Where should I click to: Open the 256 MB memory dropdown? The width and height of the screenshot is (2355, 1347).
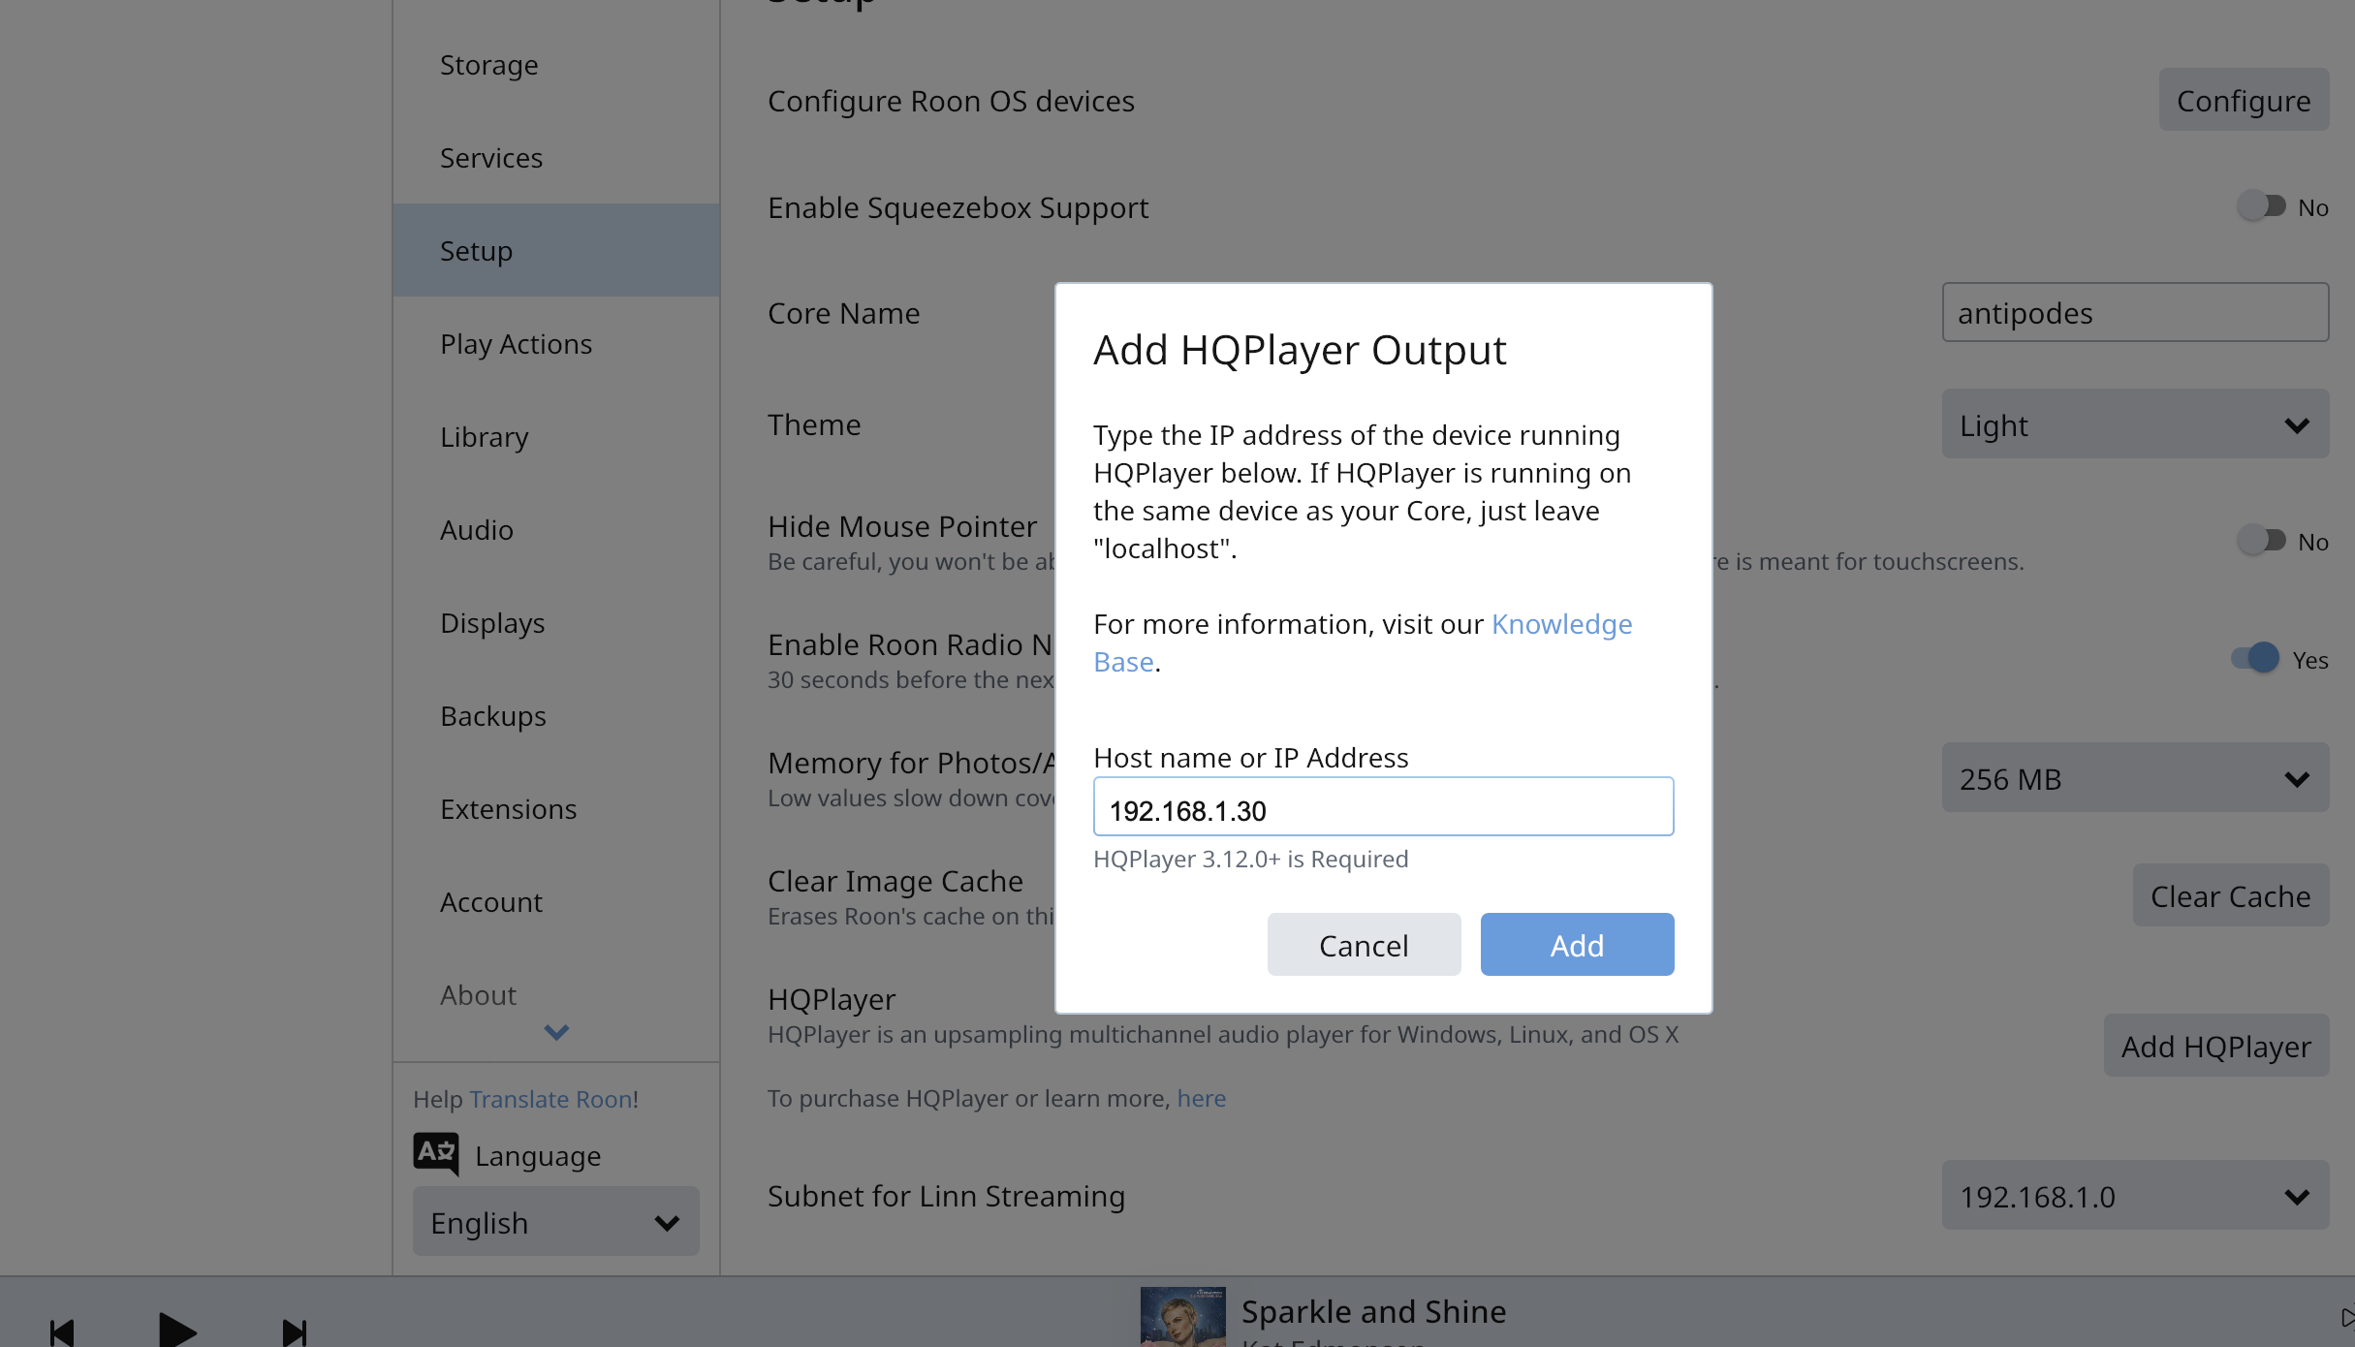point(2135,778)
